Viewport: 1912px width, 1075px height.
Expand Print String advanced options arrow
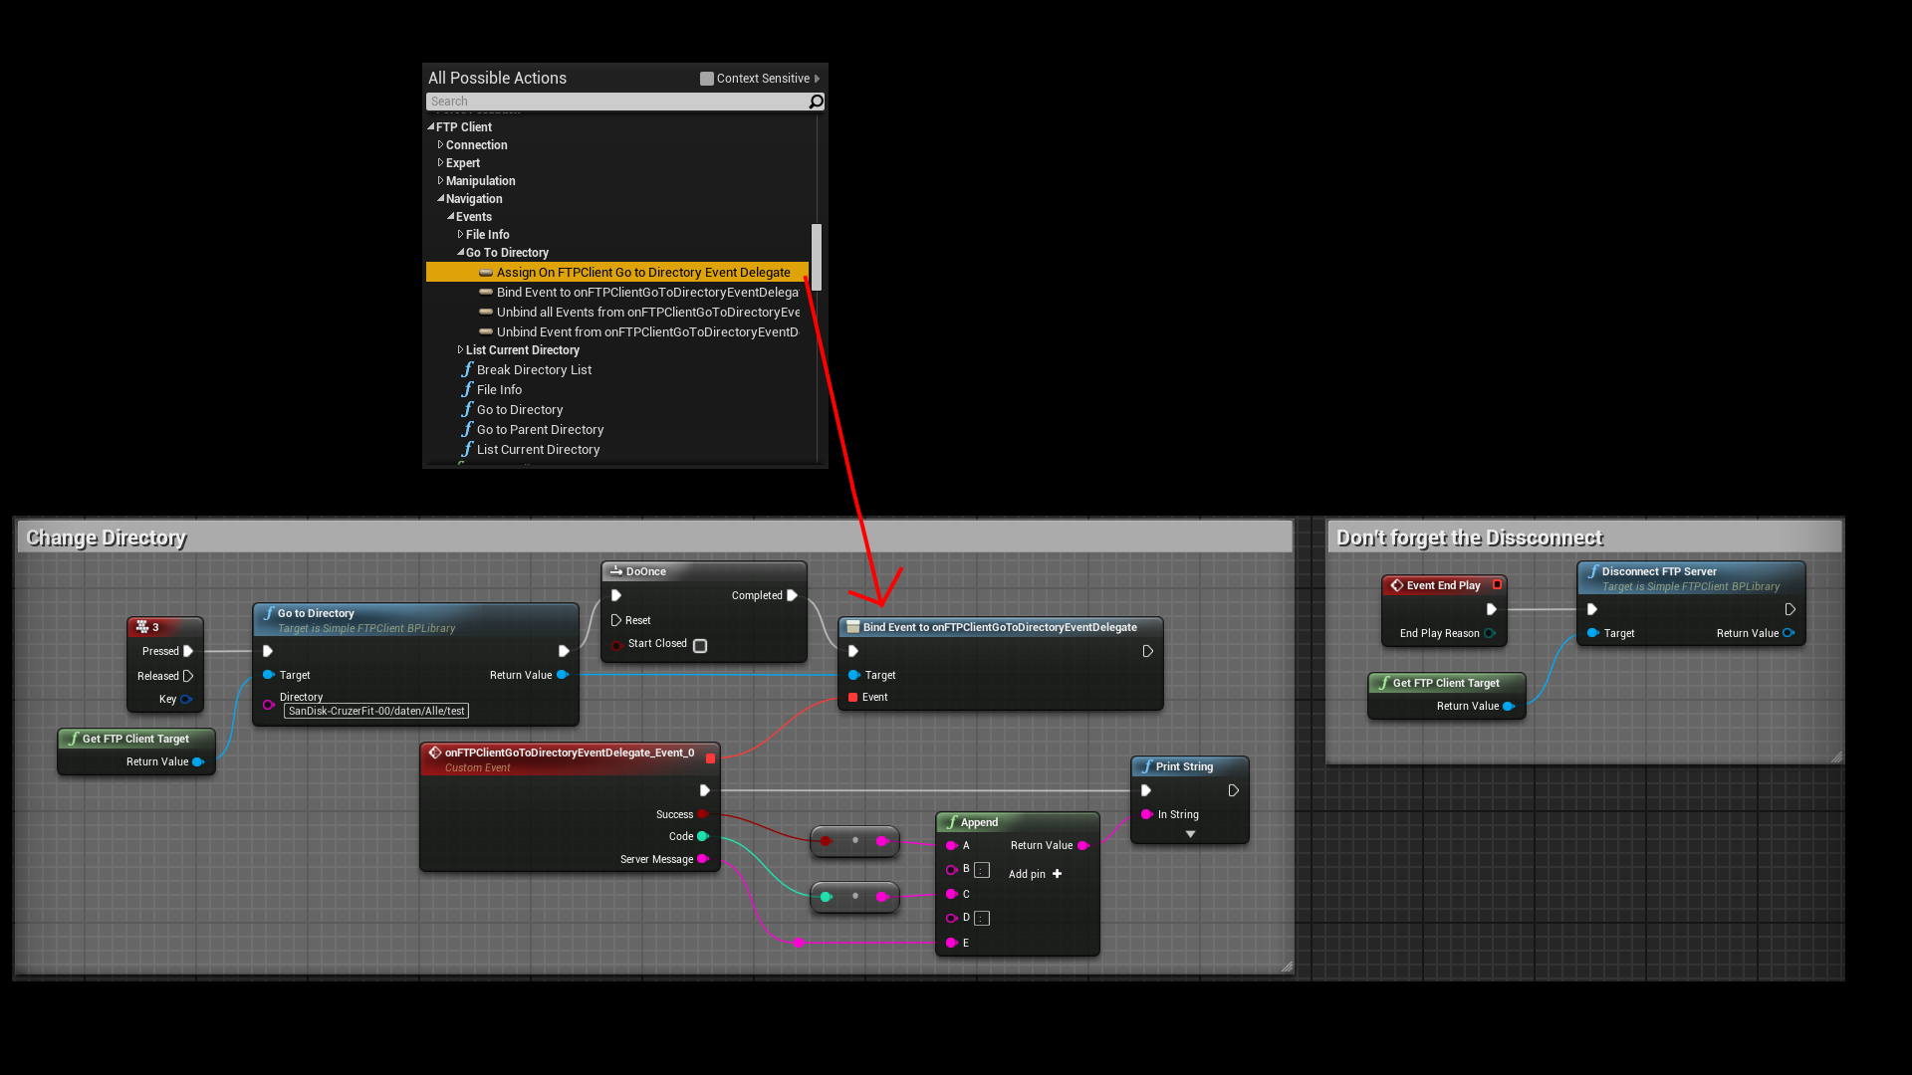[1190, 834]
